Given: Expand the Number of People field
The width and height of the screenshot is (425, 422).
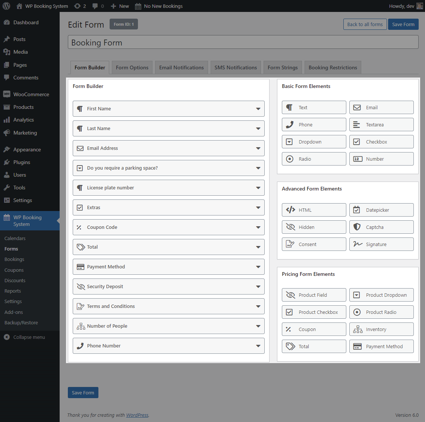Looking at the screenshot, I should click(258, 326).
